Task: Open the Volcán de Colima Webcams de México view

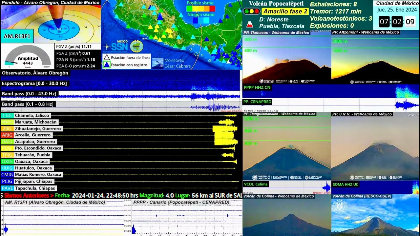Action: (287, 215)
